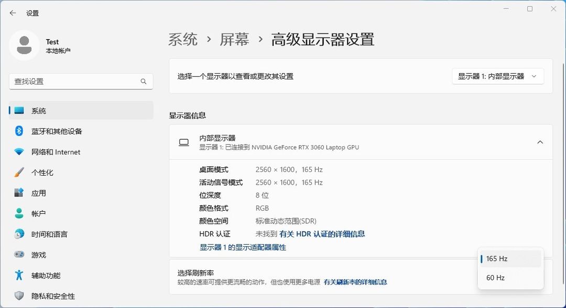
Task: Open the 游戏 settings page
Action: [81, 255]
